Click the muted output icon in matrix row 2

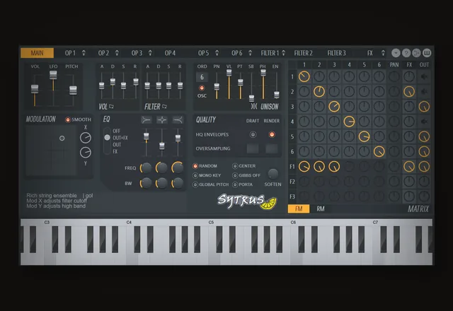(424, 91)
